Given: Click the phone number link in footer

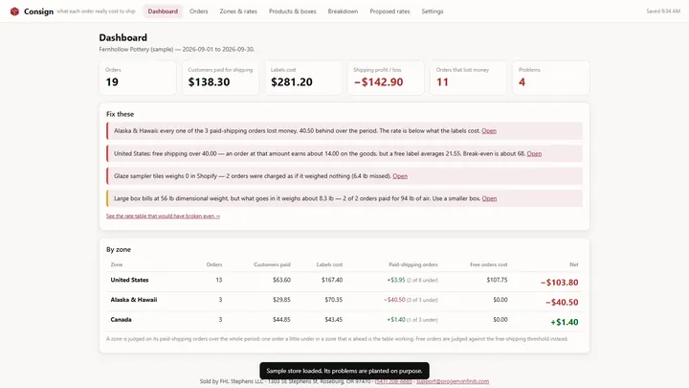Looking at the screenshot, I should point(393,381).
